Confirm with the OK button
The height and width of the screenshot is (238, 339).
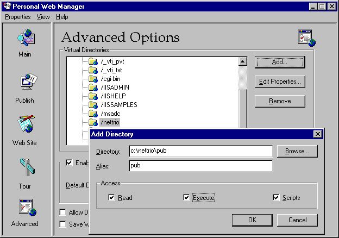point(252,220)
